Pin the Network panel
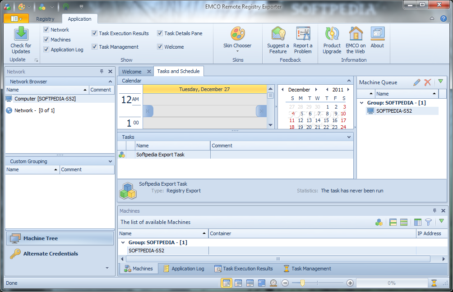 click(x=102, y=71)
